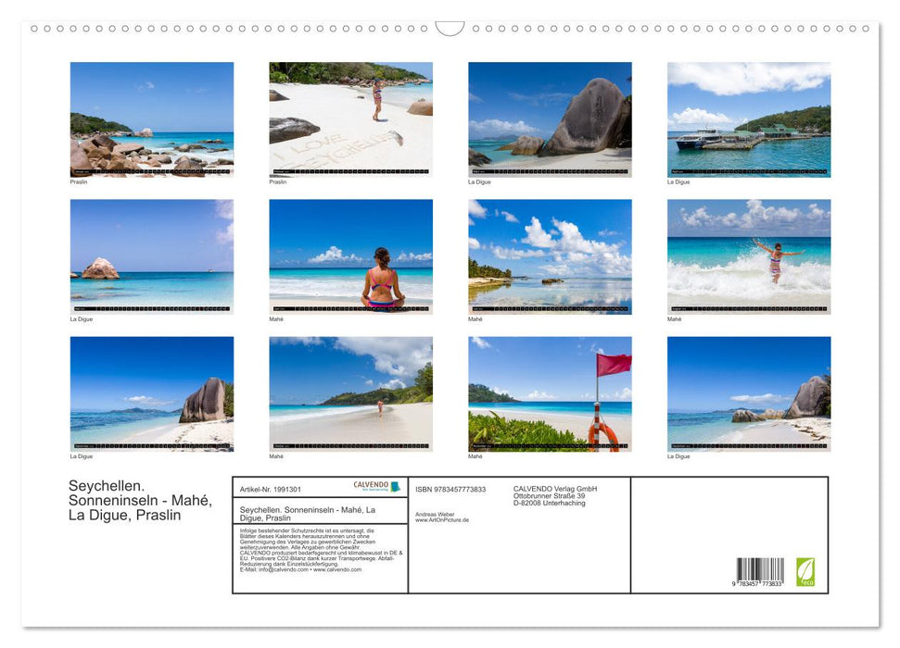Click the CALVENDO publisher logo
Viewport: 900px width, 648px height.
tap(374, 485)
